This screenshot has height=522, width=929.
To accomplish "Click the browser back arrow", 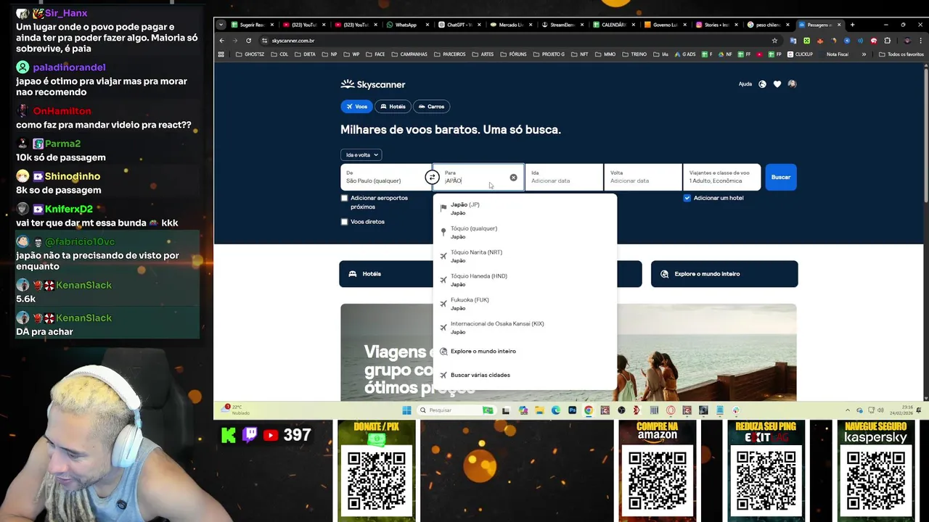I will click(222, 41).
